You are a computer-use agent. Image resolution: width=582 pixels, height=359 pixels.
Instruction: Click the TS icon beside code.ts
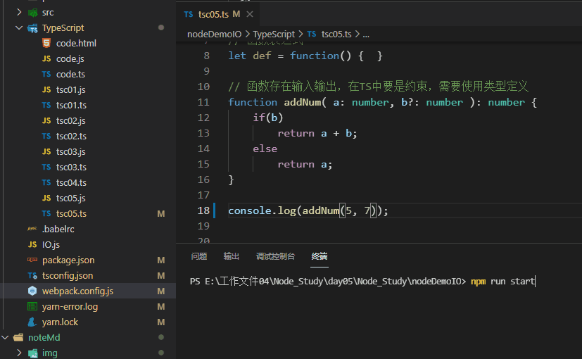(46, 74)
